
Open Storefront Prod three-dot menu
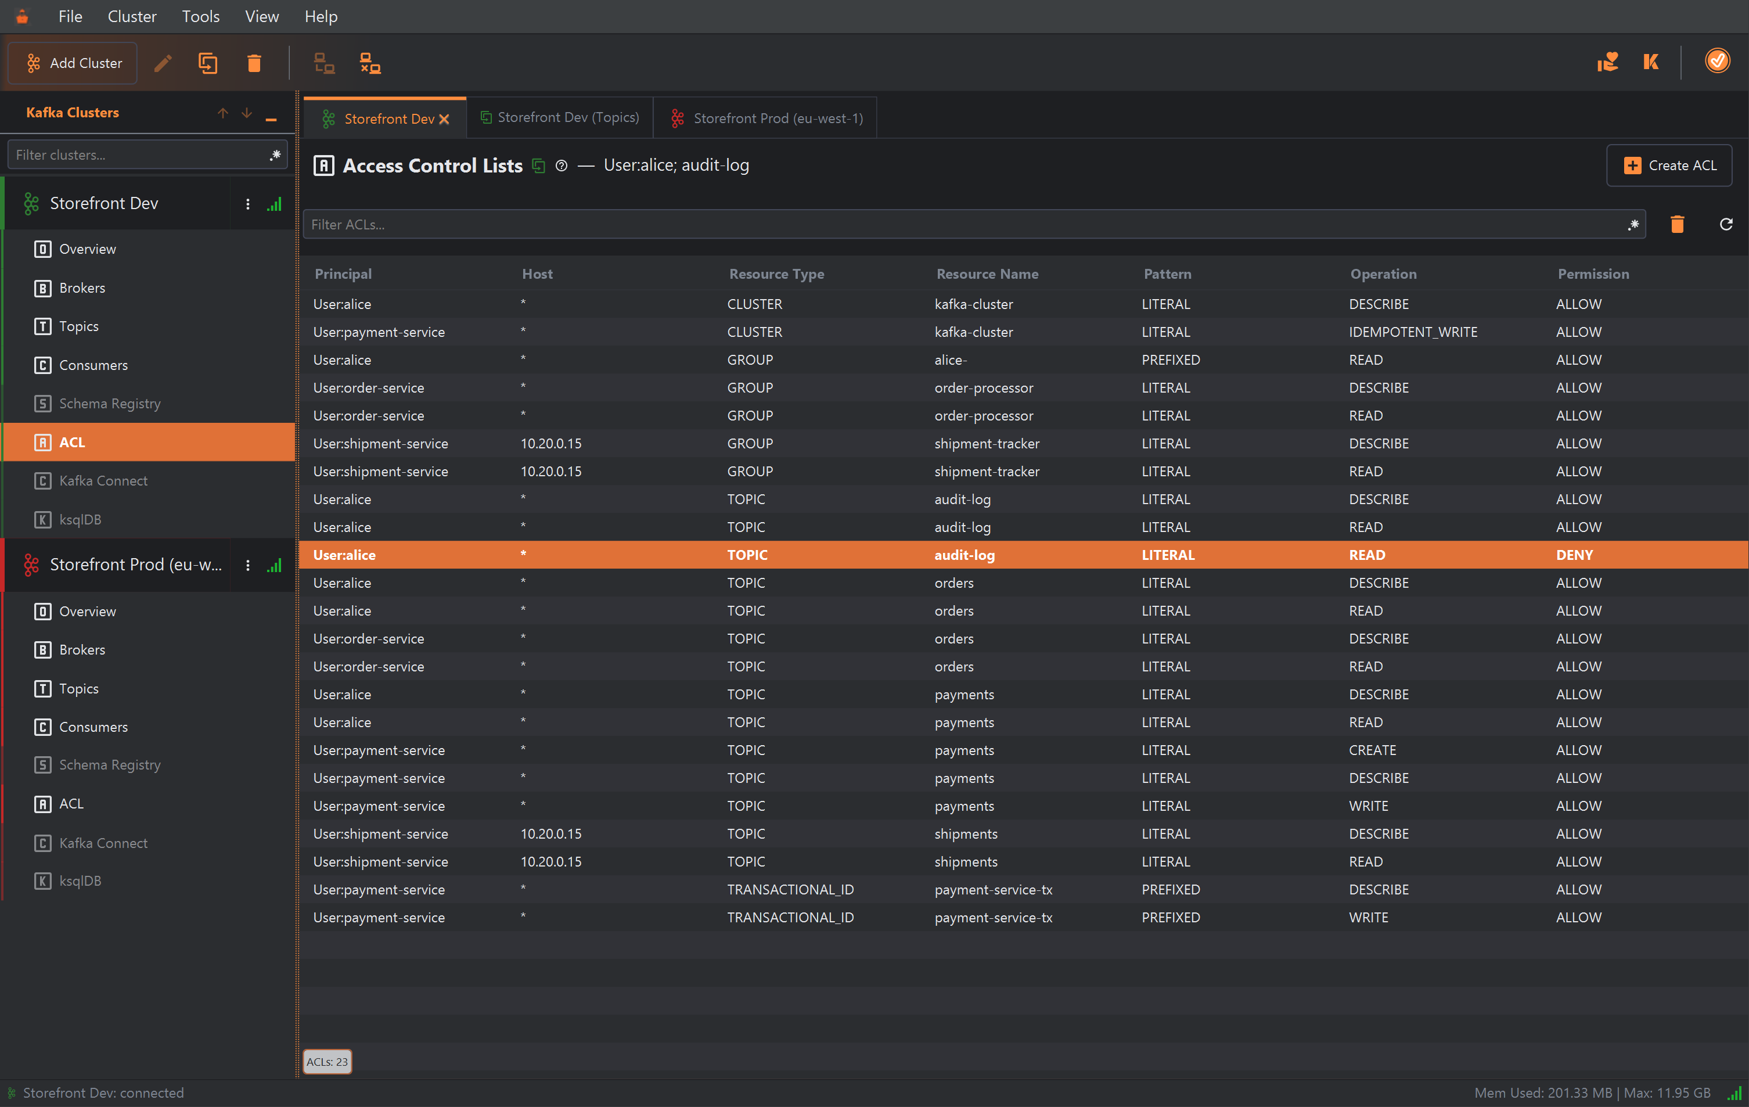click(248, 565)
